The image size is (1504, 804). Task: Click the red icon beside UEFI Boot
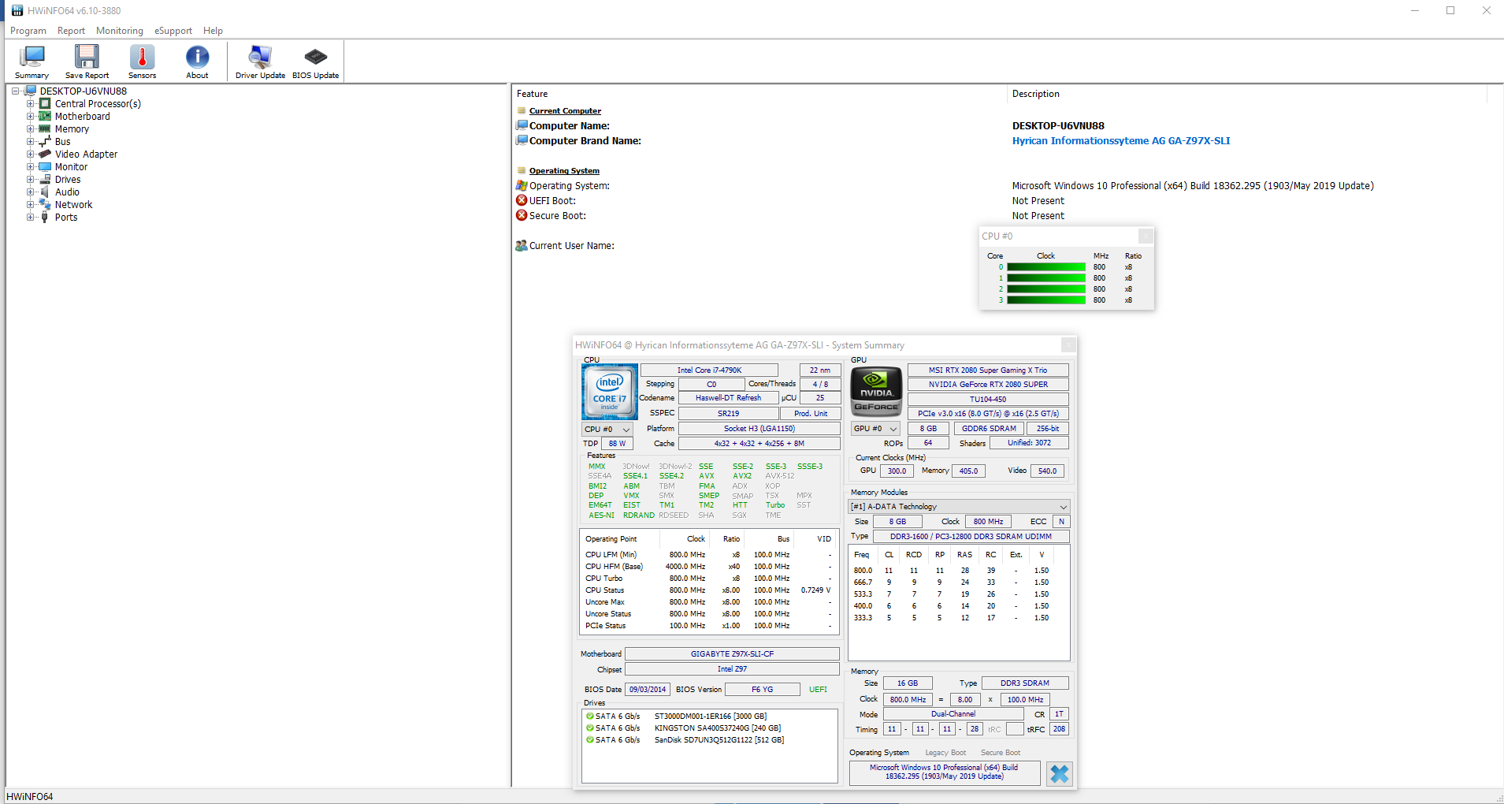522,200
